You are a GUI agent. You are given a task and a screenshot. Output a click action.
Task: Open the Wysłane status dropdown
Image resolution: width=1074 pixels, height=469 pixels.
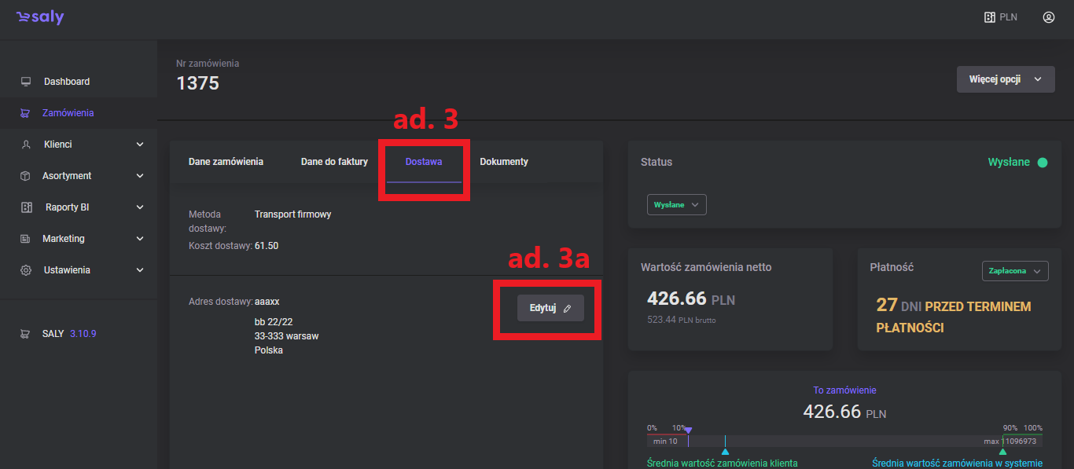(x=676, y=204)
